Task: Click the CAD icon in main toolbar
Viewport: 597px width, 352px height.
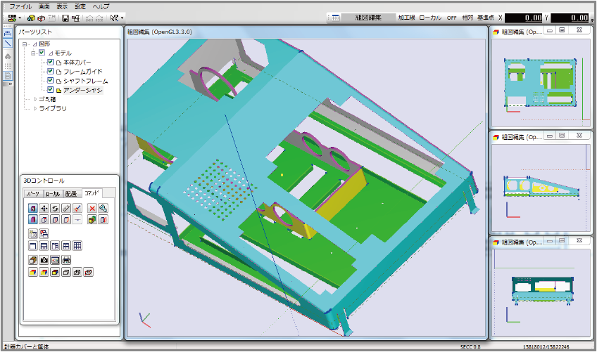Action: [x=12, y=18]
